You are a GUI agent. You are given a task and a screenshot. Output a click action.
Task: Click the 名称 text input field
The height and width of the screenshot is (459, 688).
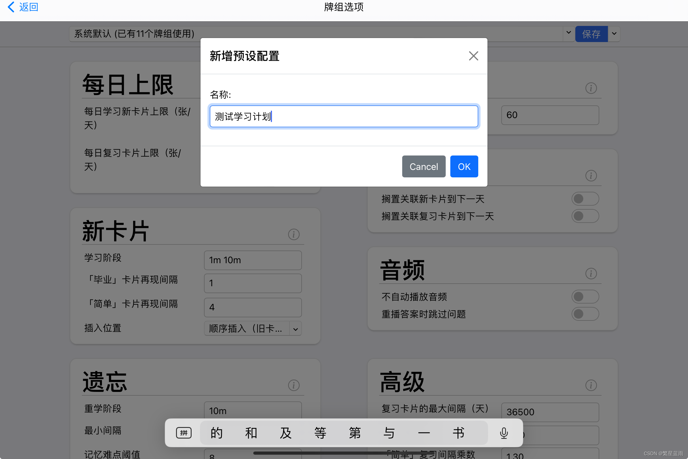tap(343, 117)
